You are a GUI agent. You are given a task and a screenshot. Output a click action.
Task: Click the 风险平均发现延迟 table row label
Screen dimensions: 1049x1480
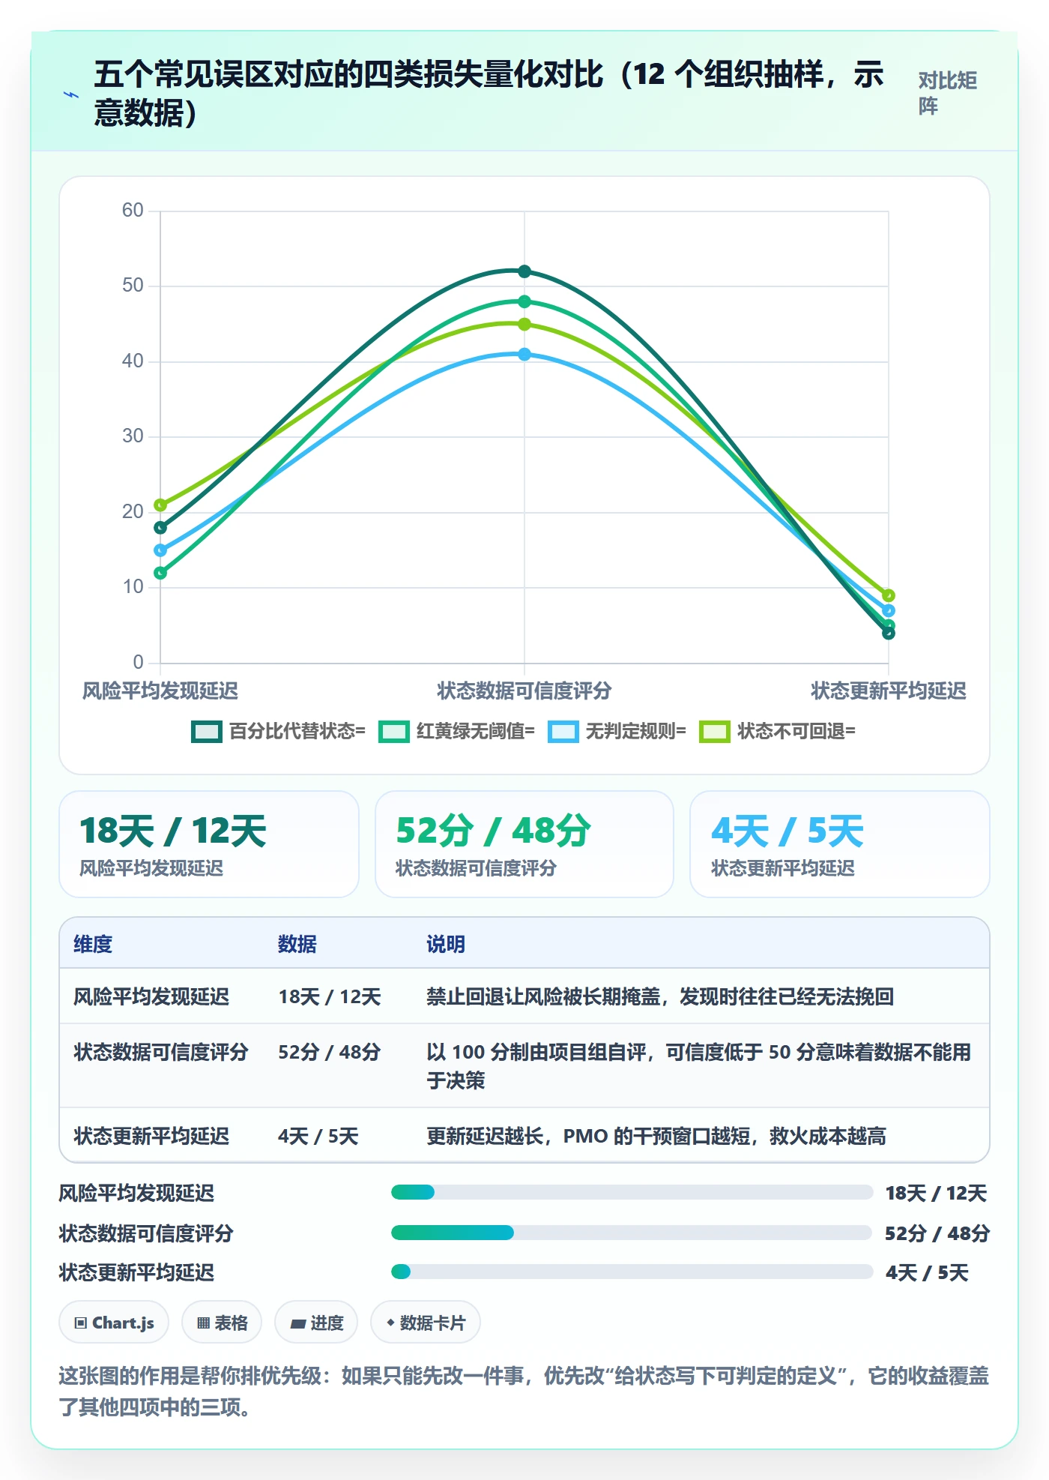[x=151, y=996]
